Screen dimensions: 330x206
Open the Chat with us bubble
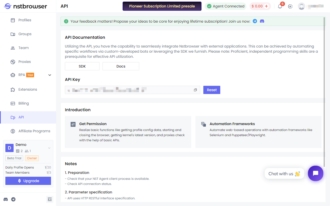point(284,174)
